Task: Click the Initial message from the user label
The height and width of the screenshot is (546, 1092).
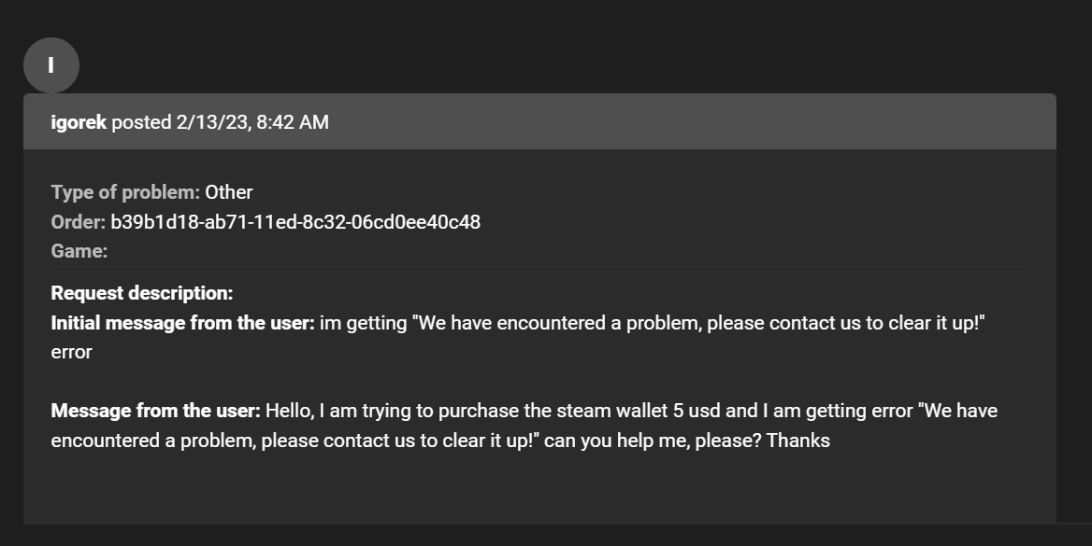Action: point(182,323)
